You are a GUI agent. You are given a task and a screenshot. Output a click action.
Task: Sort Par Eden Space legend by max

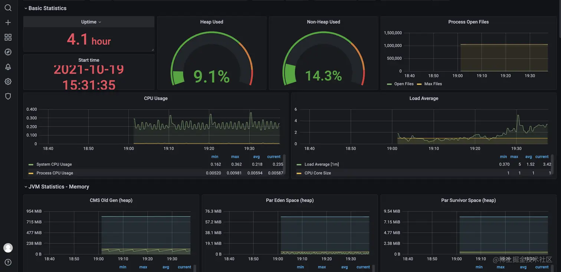coord(322,267)
